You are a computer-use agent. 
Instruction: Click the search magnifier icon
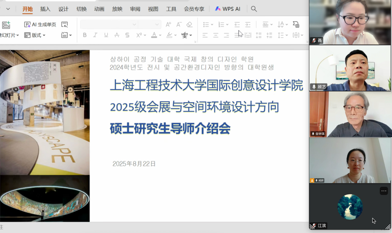pos(254,9)
